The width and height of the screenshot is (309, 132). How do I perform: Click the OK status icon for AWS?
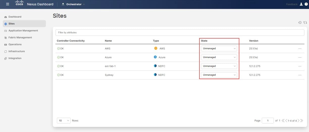59,48
